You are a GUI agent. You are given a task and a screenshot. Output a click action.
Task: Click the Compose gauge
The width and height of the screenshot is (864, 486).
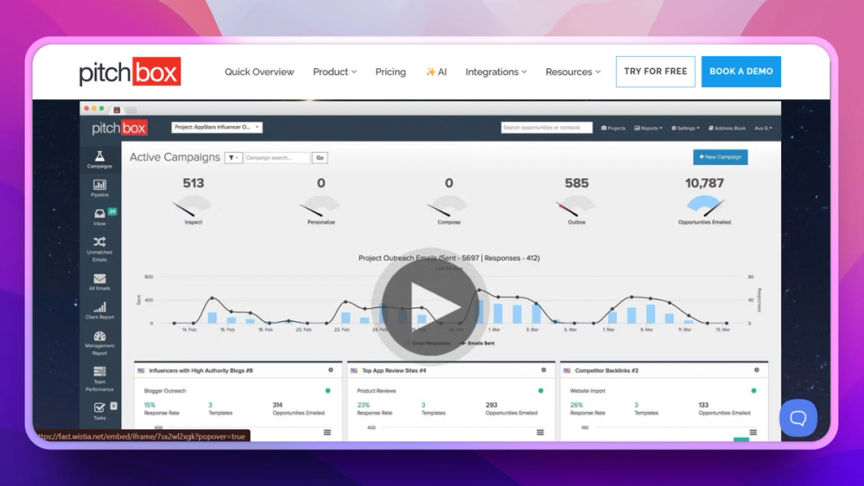pos(449,207)
